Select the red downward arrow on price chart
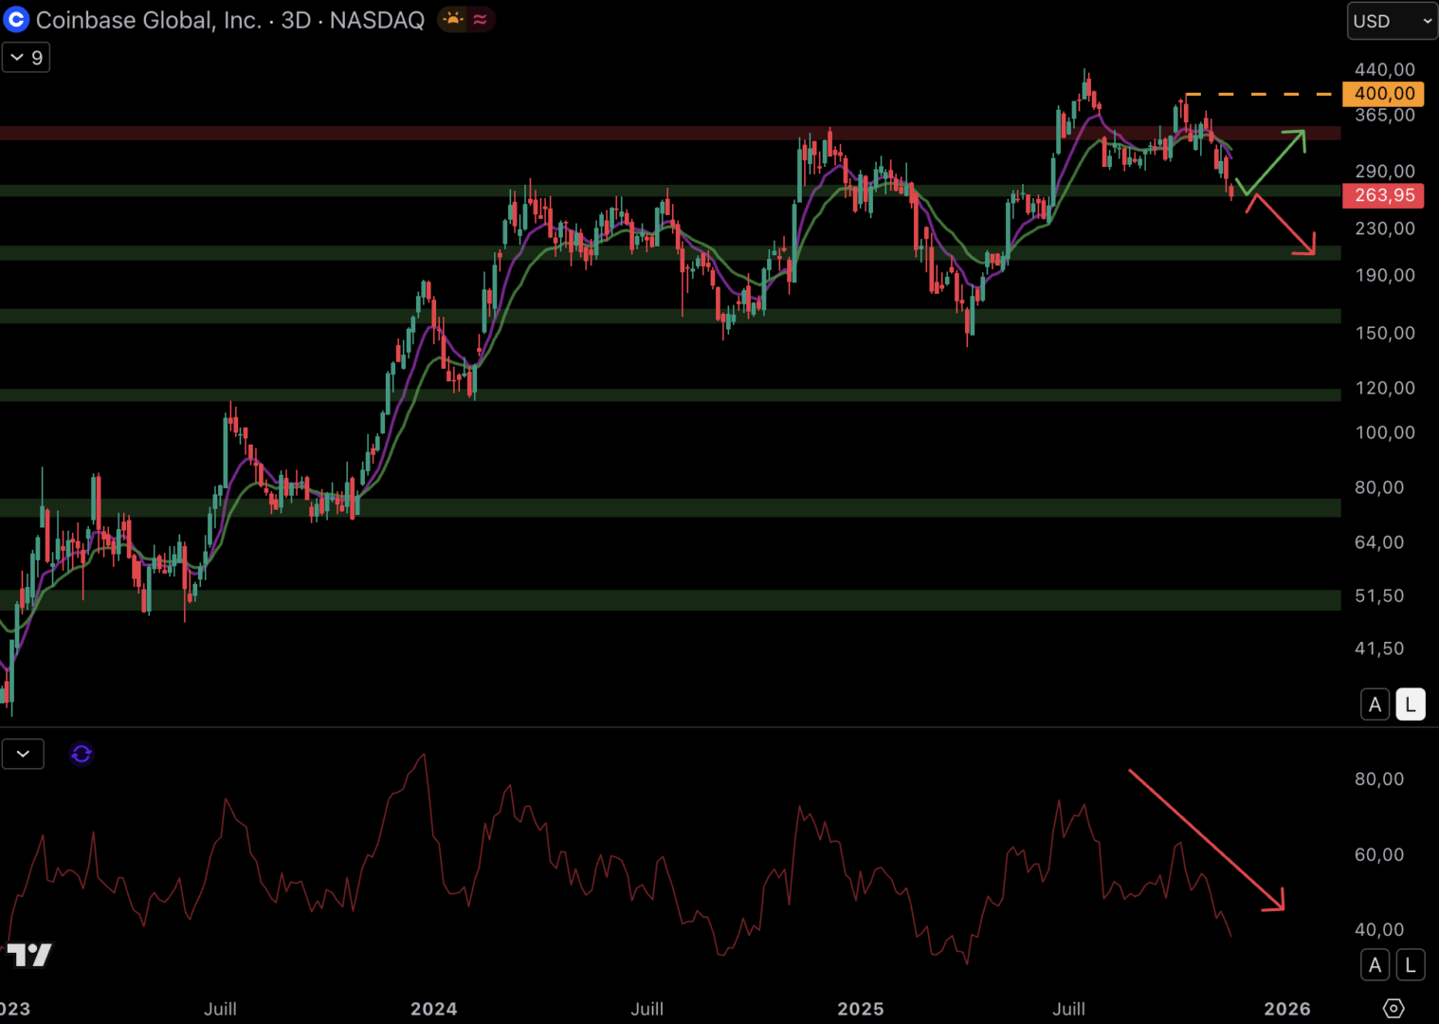The height and width of the screenshot is (1024, 1439). click(x=1284, y=226)
